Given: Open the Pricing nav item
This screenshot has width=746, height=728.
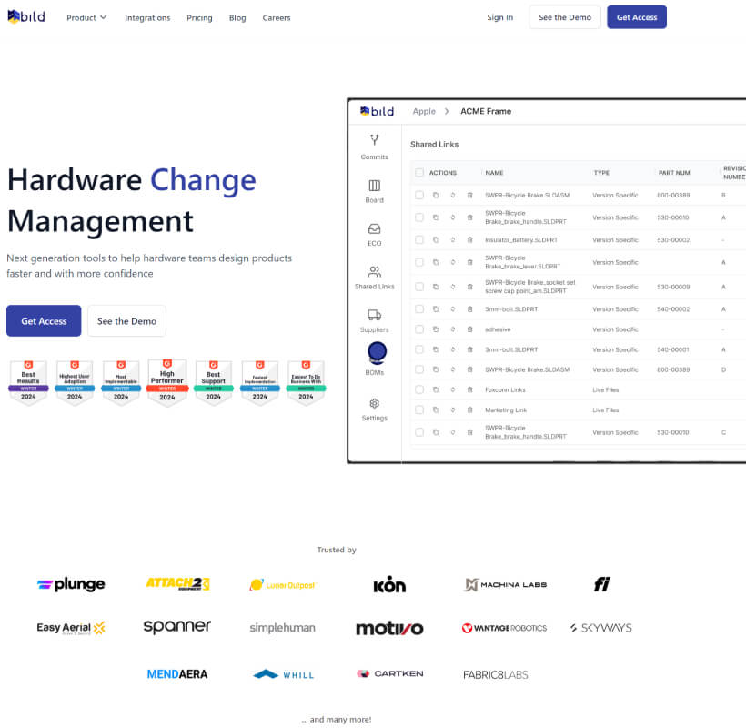Looking at the screenshot, I should 199,17.
